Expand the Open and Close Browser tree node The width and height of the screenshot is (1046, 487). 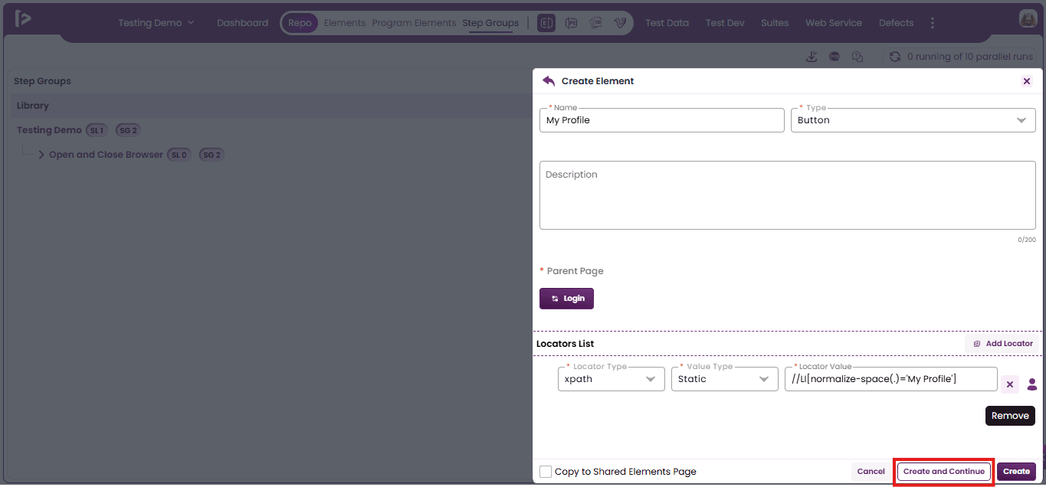tap(41, 155)
